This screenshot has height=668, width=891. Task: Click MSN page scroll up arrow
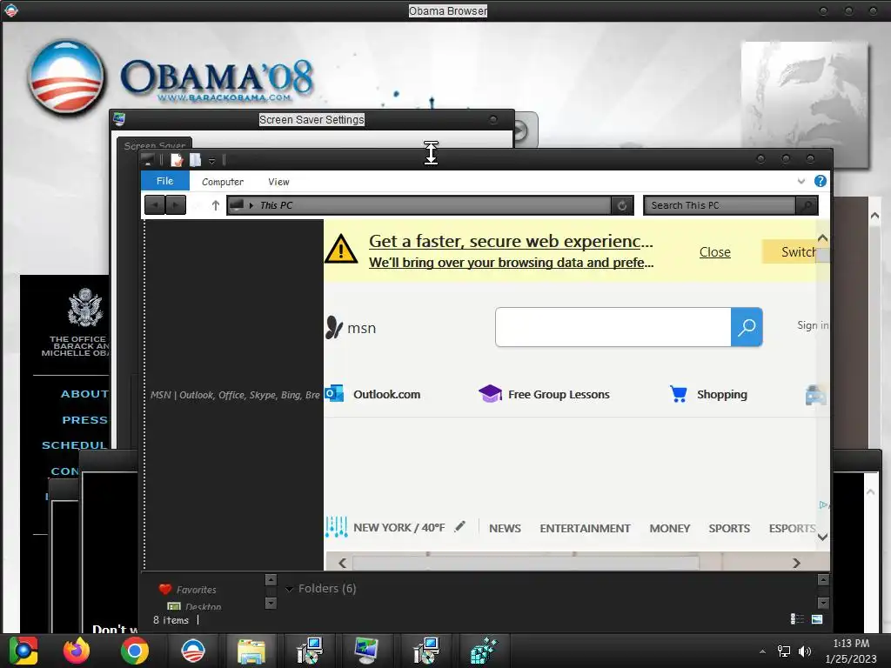[x=822, y=238]
